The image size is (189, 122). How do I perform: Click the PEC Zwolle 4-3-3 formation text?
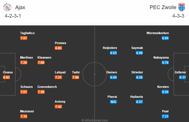click(x=178, y=16)
